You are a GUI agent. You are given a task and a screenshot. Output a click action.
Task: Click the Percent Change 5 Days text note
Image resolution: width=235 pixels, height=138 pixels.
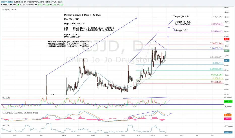pos(83,15)
